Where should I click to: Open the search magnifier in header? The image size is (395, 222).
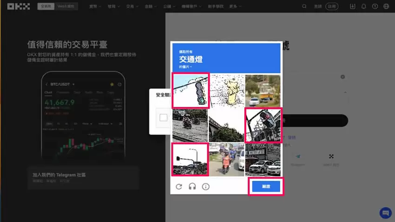coord(304,7)
